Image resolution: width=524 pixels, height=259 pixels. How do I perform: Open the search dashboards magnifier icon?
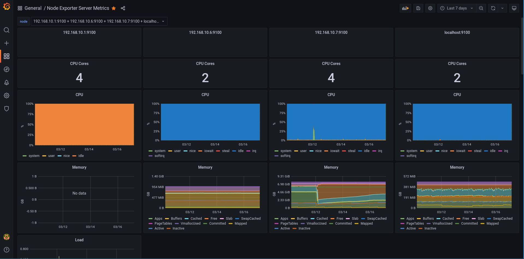point(7,30)
